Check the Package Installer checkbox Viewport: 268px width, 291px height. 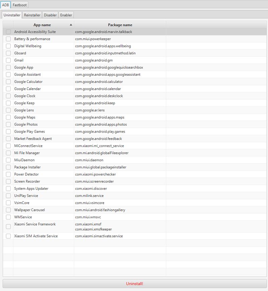coord(8,167)
